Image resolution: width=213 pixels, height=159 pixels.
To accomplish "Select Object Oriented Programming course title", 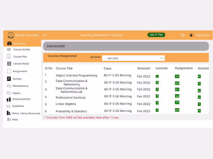I will pyautogui.click(x=76, y=76).
